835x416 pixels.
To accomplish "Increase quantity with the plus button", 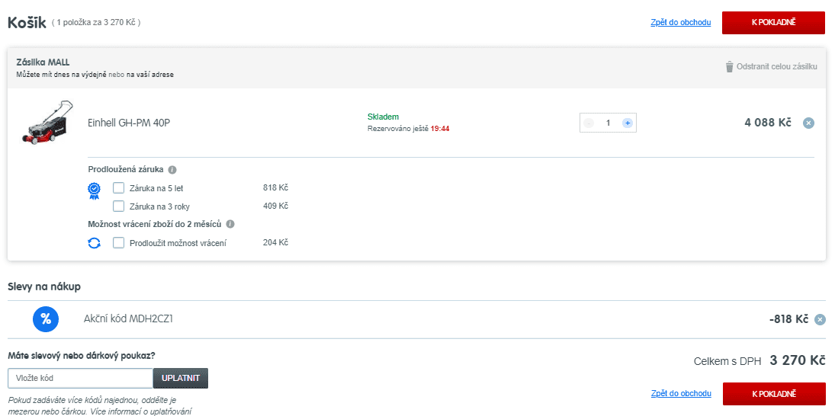I will pos(627,123).
